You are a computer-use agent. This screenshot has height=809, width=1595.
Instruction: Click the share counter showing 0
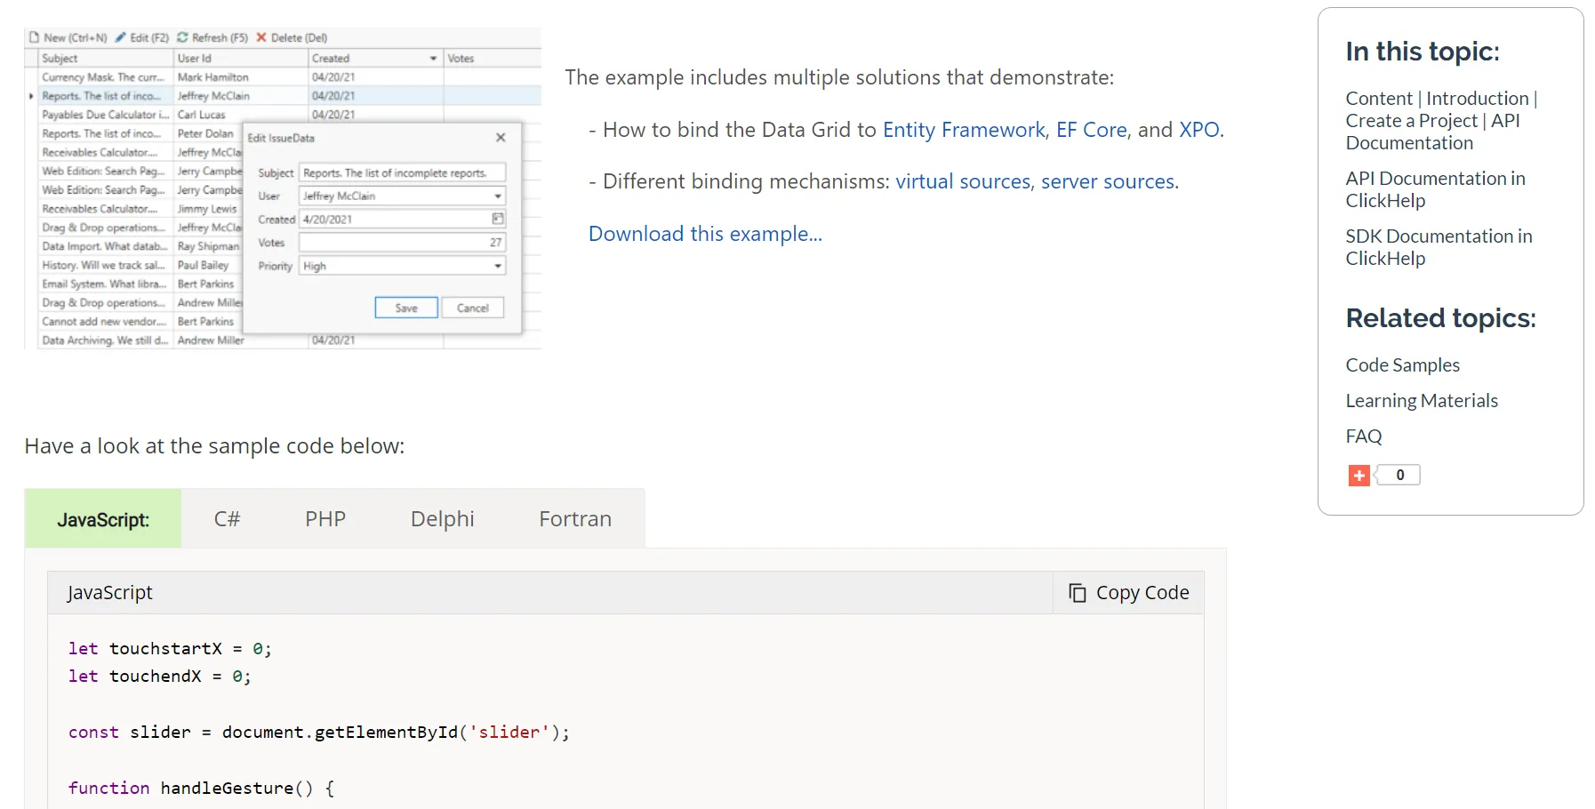pos(1399,476)
